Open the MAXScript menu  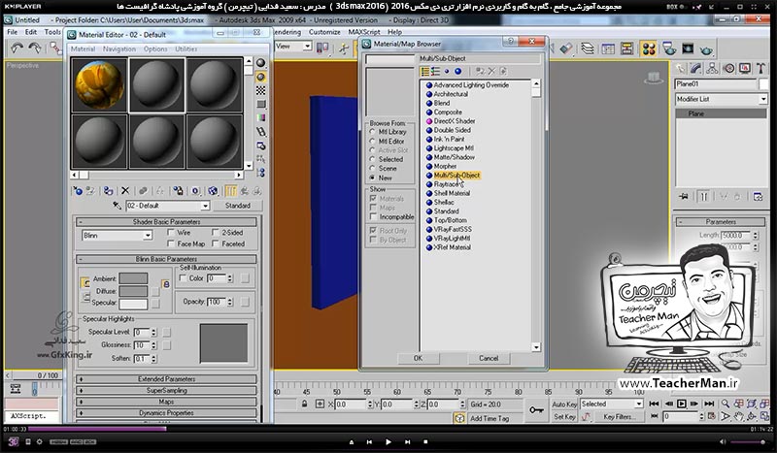(x=364, y=32)
